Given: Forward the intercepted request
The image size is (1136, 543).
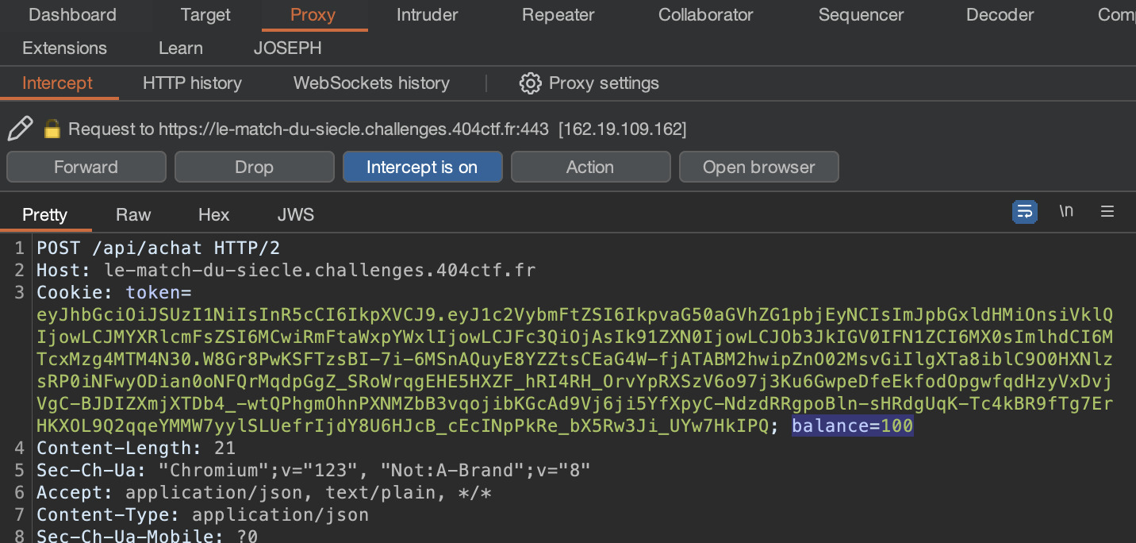Looking at the screenshot, I should 86,167.
